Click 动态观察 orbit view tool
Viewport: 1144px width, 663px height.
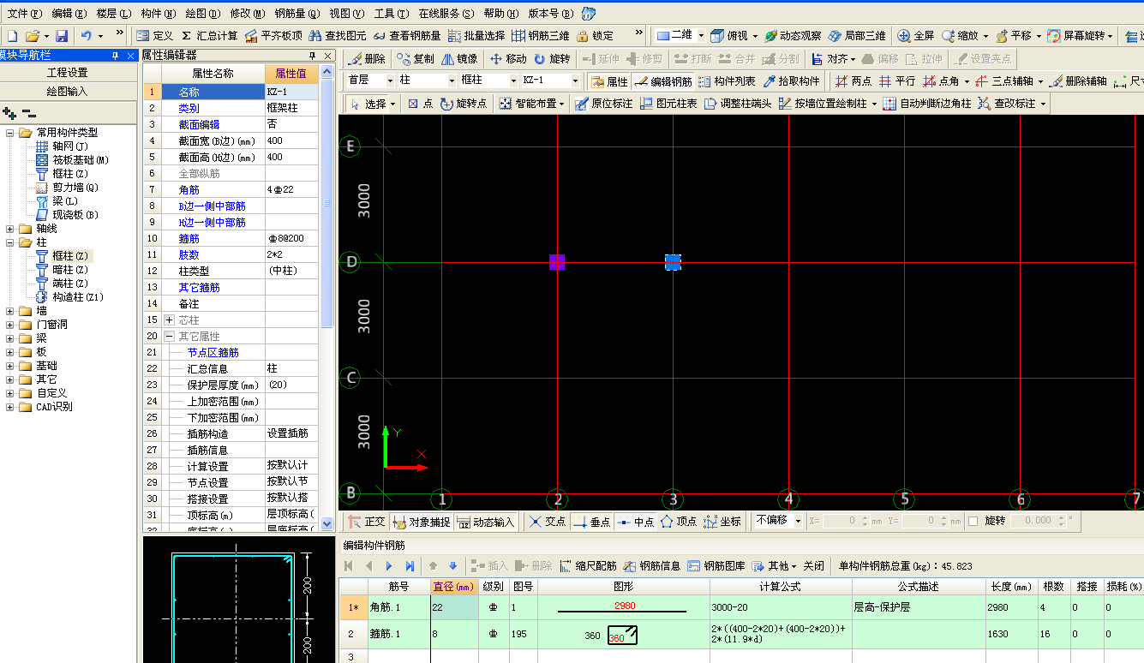pos(793,36)
